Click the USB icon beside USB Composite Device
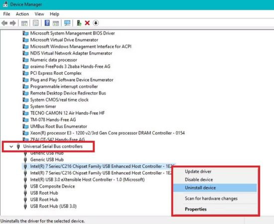Screen dimensions: 274x224 click(x=25, y=186)
